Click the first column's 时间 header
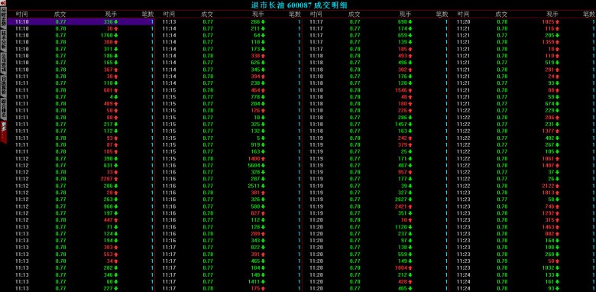This screenshot has height=292, width=596. tap(21, 14)
